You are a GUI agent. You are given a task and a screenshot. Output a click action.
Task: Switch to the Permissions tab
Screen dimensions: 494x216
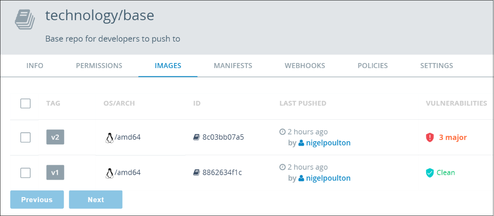click(x=99, y=66)
